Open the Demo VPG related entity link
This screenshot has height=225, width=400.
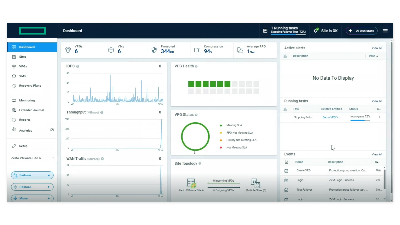coord(331,117)
